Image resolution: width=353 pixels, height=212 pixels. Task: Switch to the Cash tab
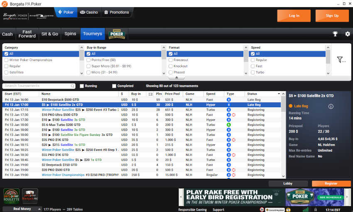pos(7,34)
